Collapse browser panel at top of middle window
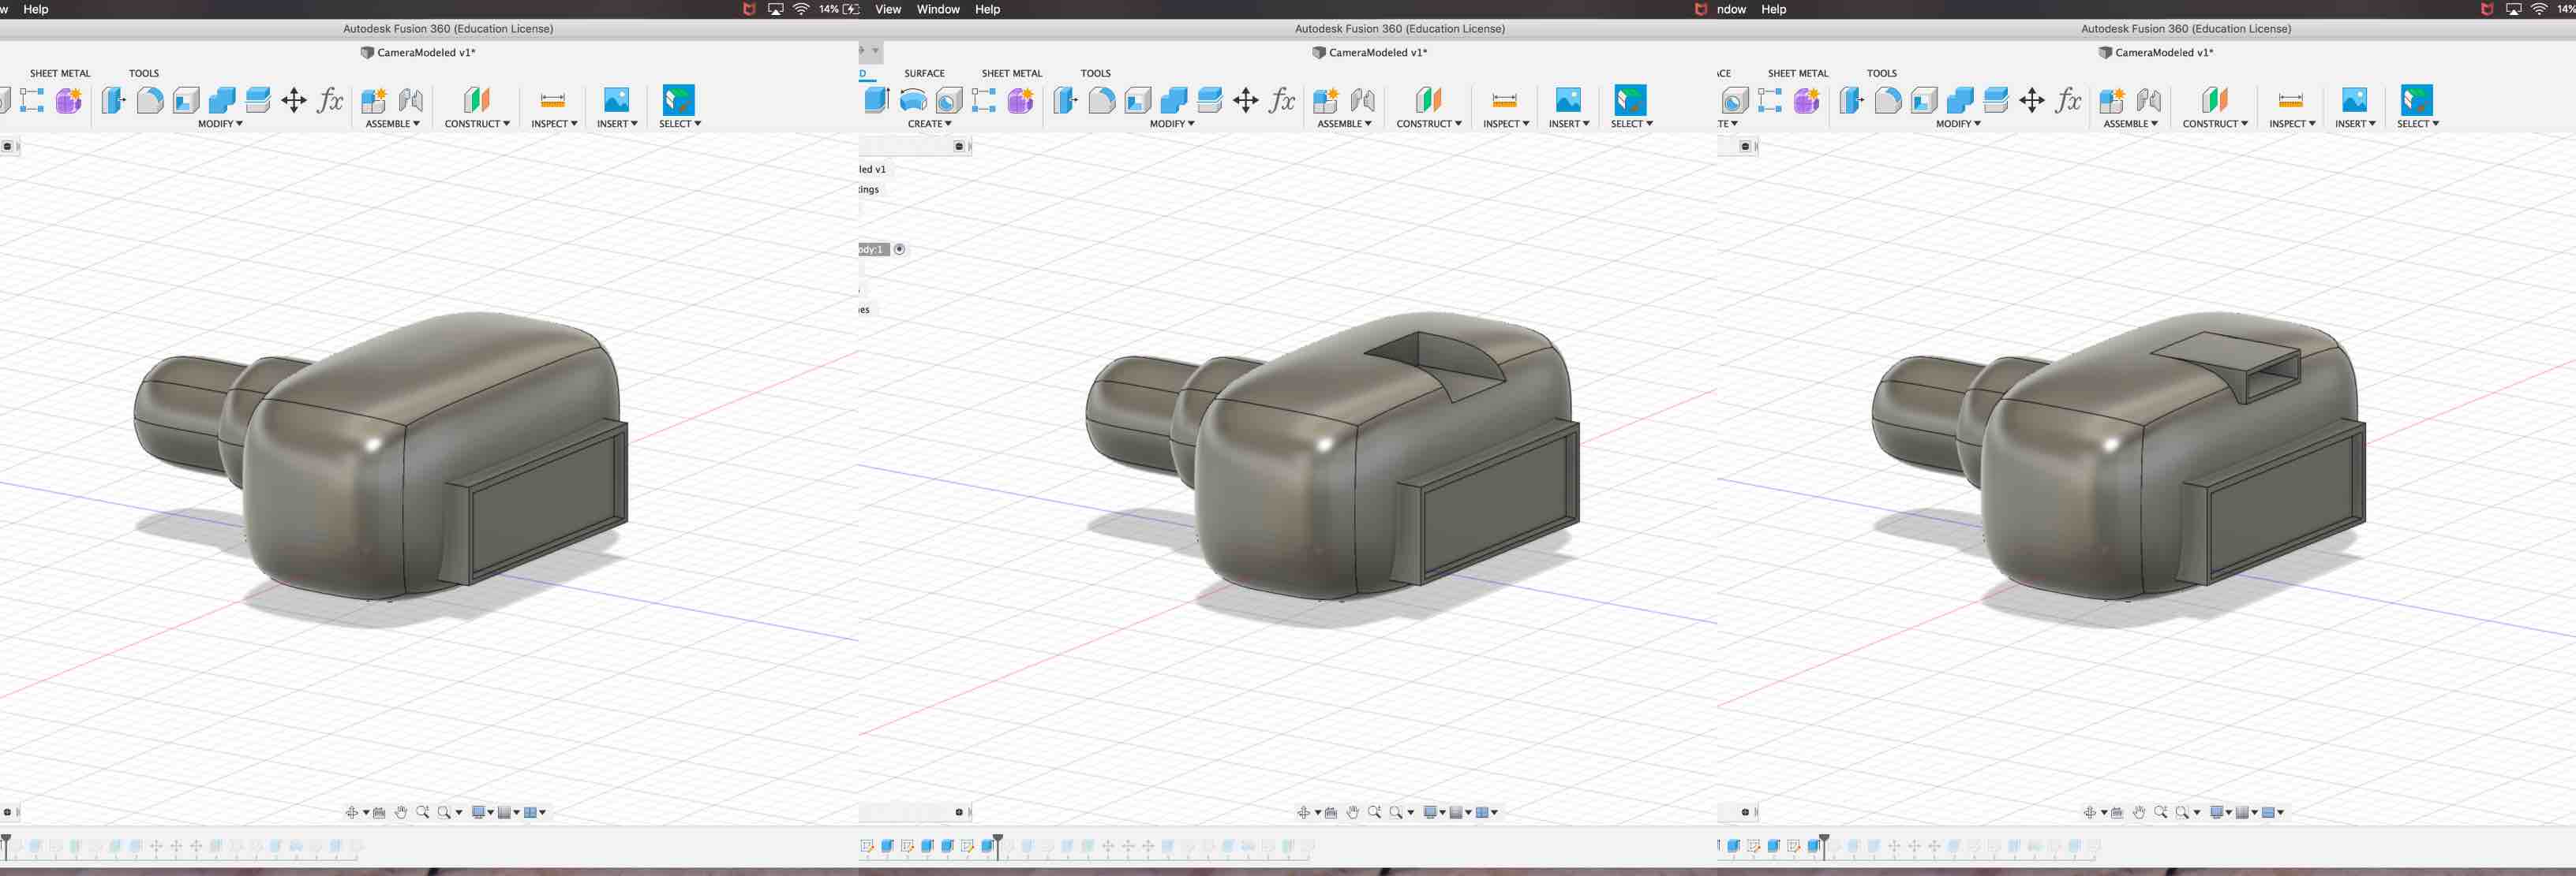This screenshot has height=876, width=2576. (959, 147)
